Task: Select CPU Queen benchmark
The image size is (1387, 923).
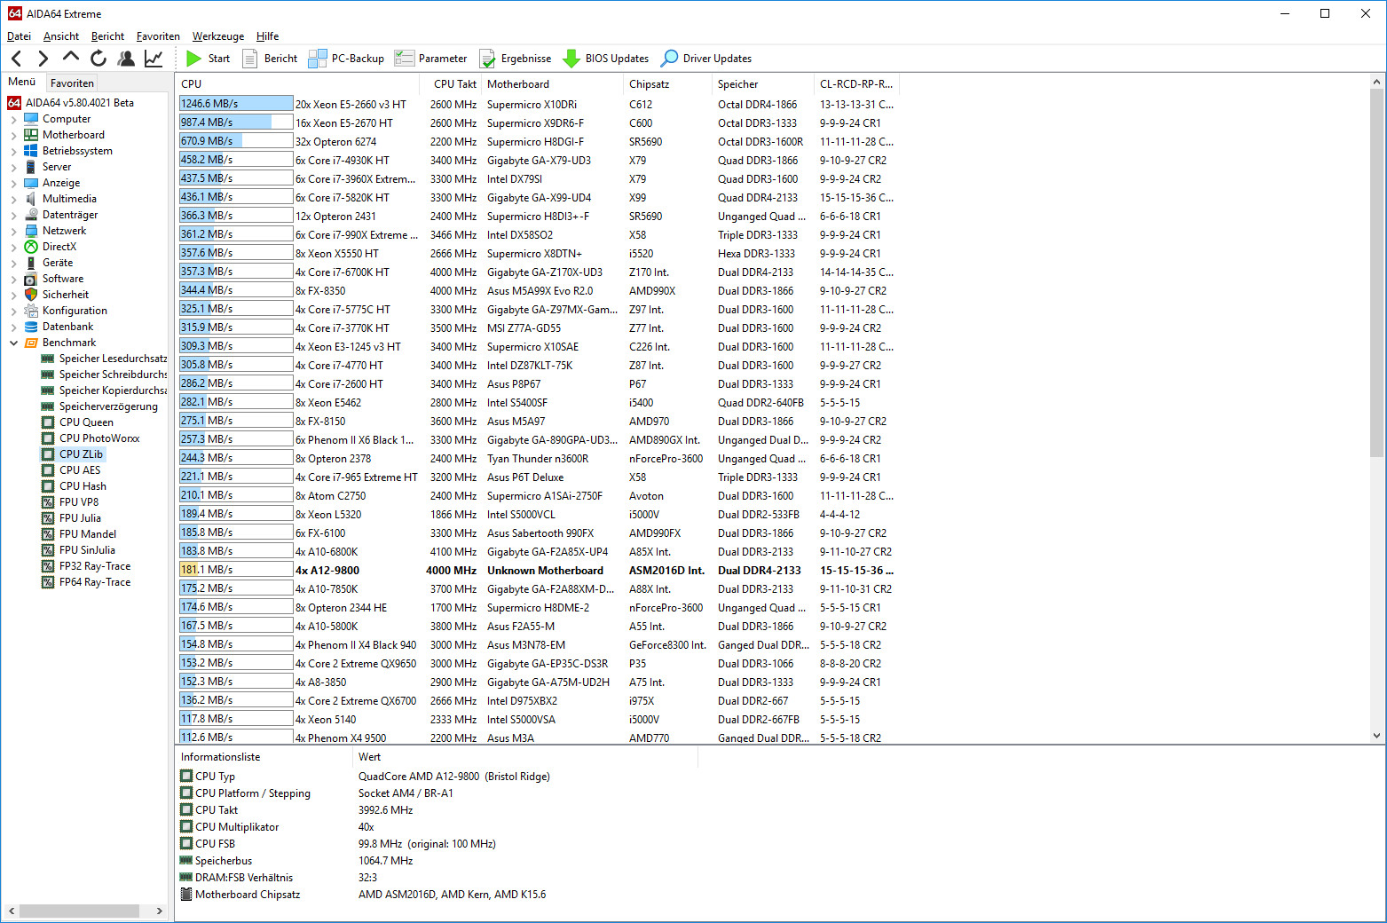Action: coord(86,422)
